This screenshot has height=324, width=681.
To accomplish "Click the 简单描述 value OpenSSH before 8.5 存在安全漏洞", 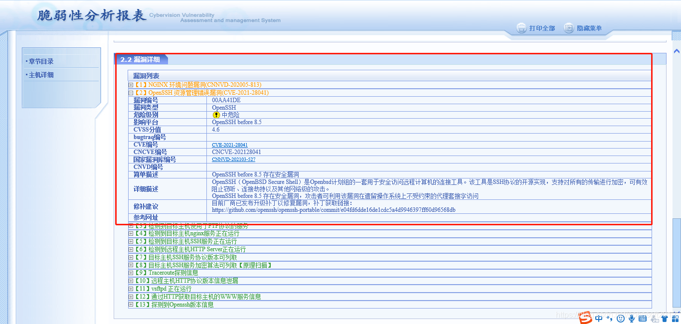I will coord(255,174).
